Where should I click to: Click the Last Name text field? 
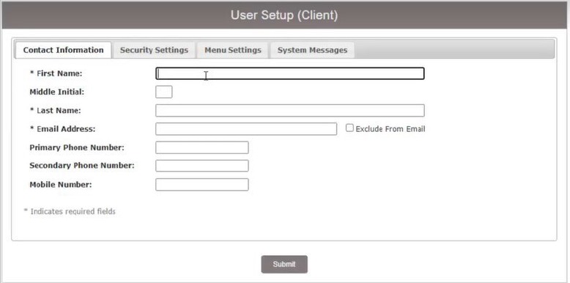[289, 111]
